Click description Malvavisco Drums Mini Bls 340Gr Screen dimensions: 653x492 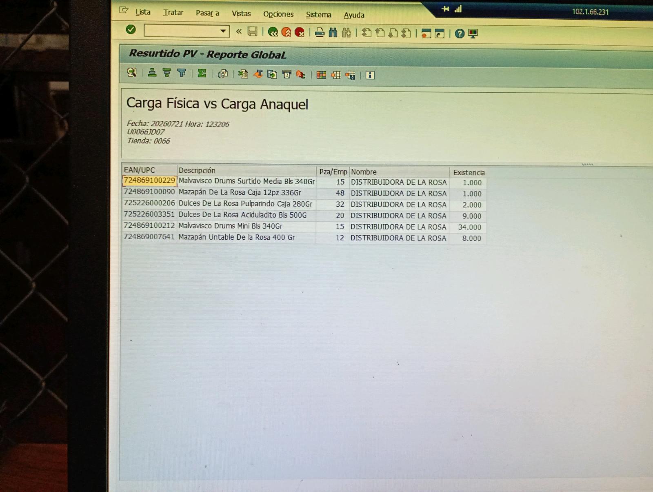tap(230, 226)
